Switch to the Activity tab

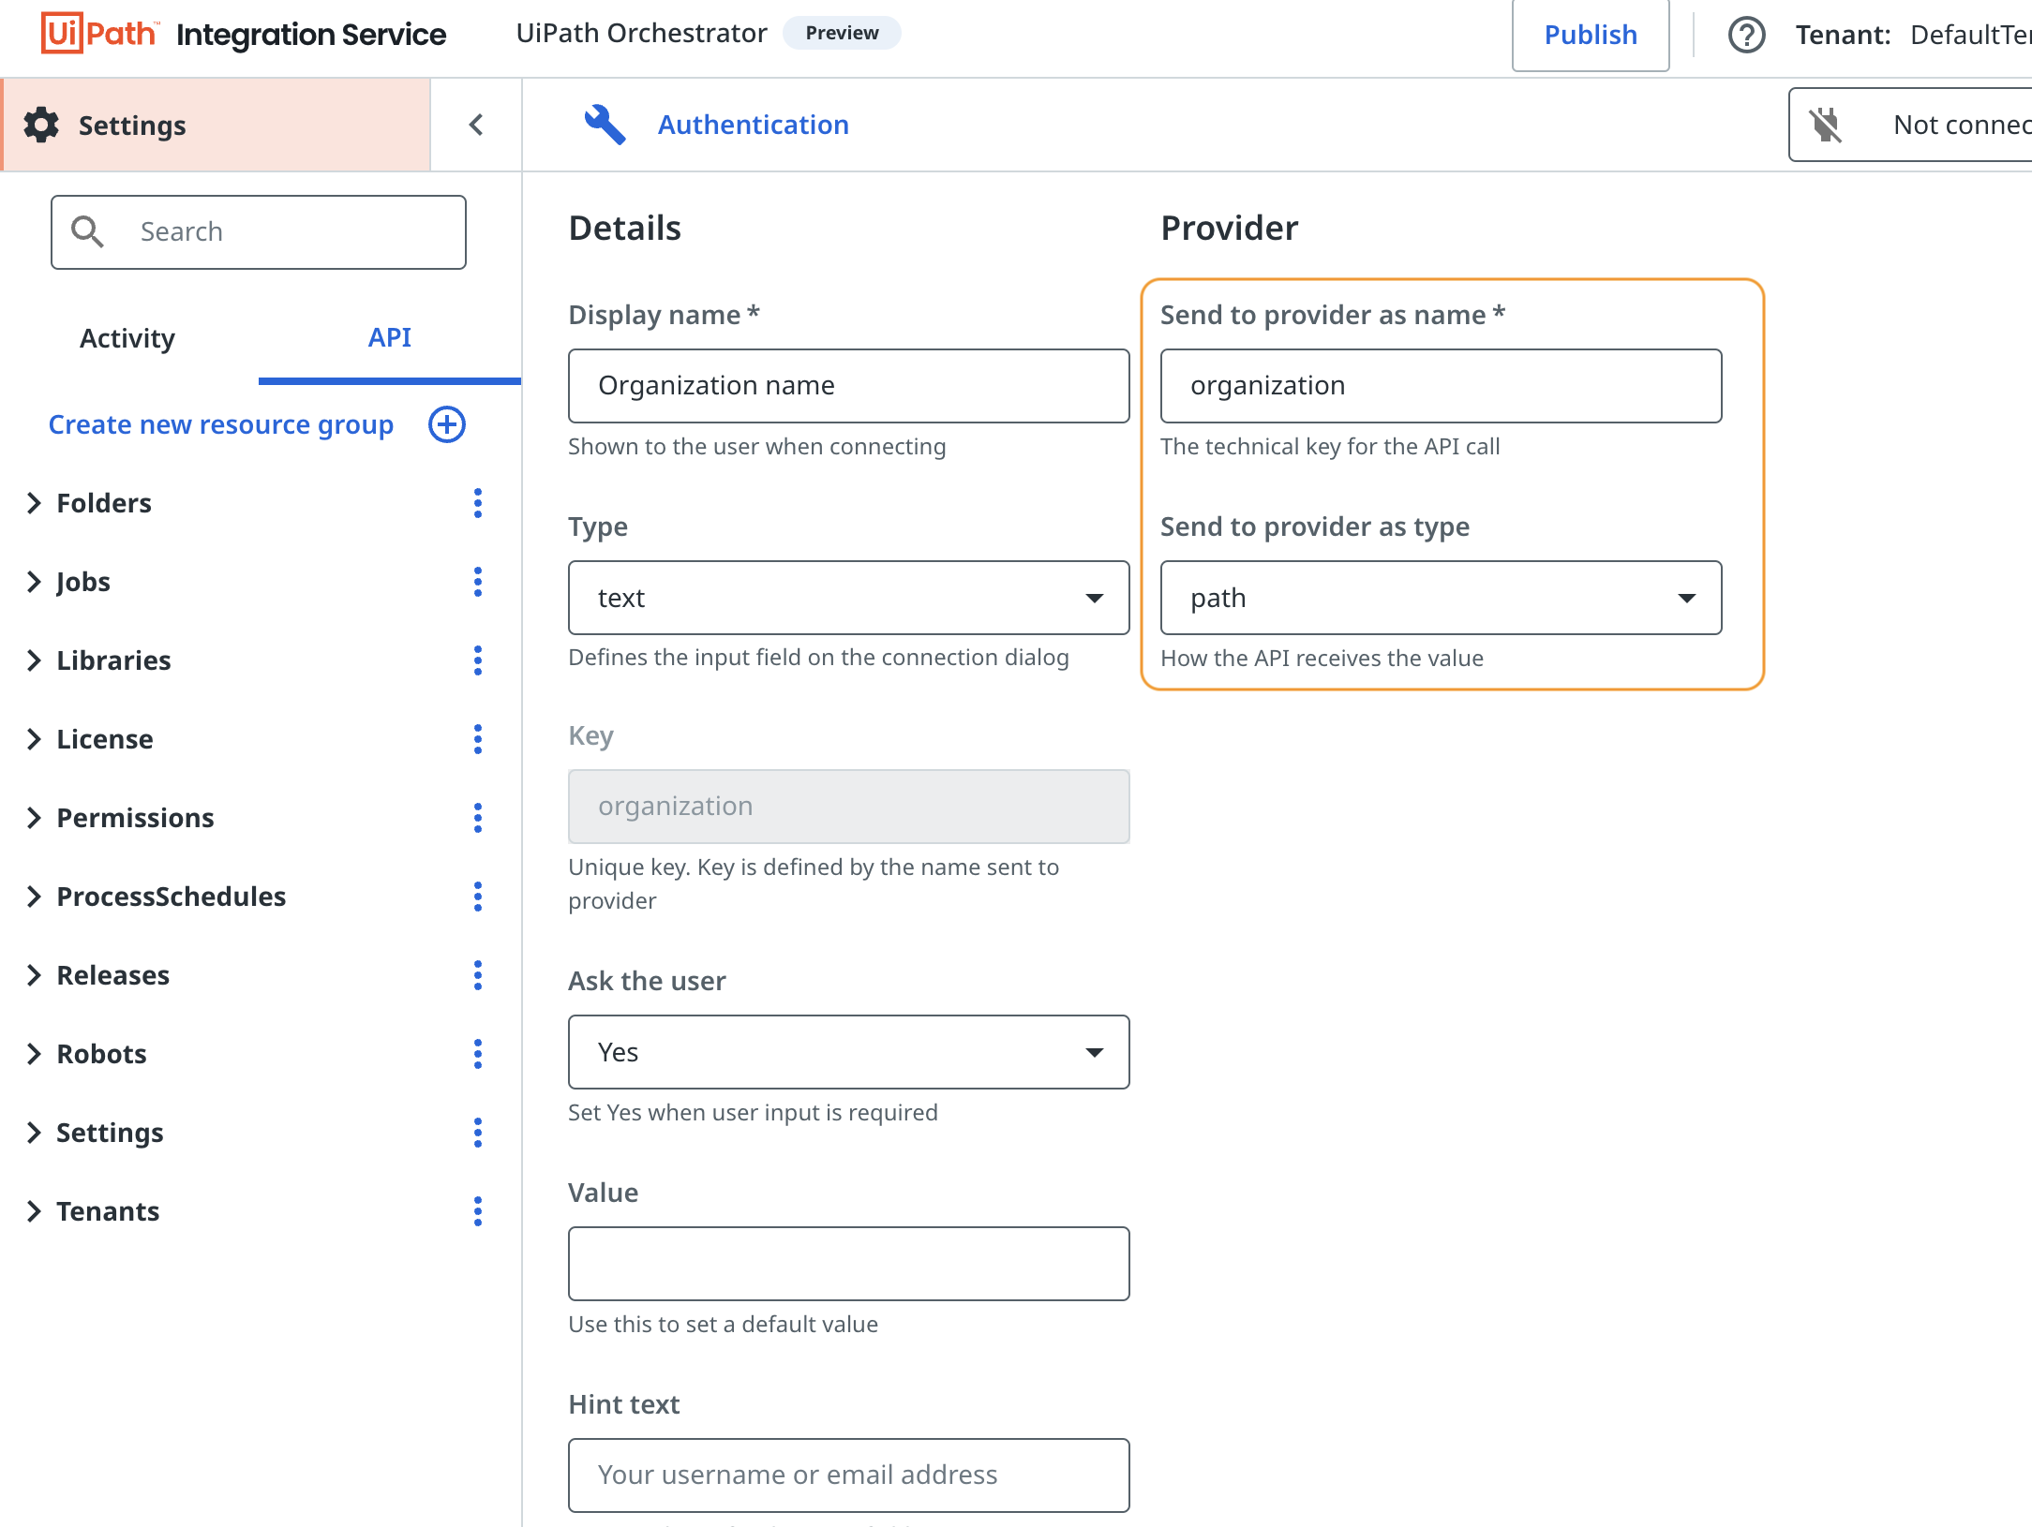coord(127,338)
